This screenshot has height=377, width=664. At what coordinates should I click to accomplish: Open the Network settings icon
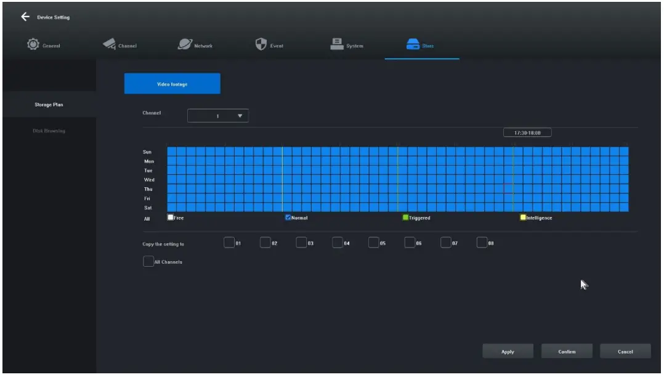[184, 43]
